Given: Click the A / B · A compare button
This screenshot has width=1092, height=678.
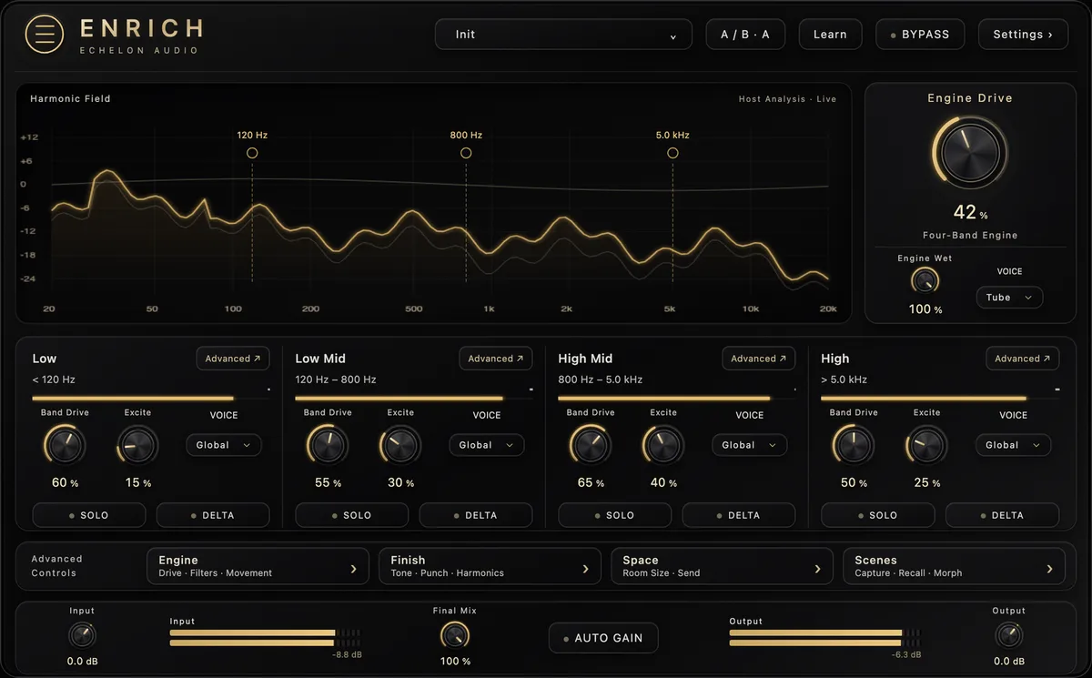Looking at the screenshot, I should (x=745, y=35).
